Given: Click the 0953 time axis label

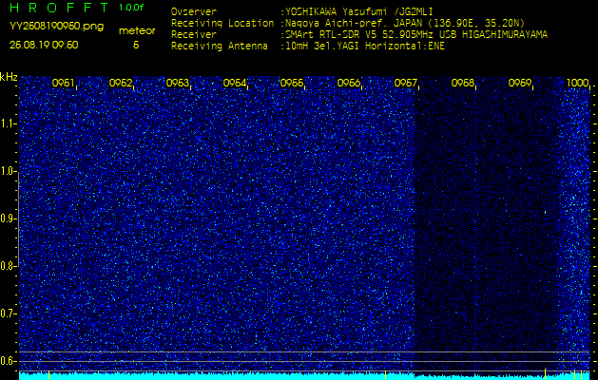Looking at the screenshot, I should point(178,83).
